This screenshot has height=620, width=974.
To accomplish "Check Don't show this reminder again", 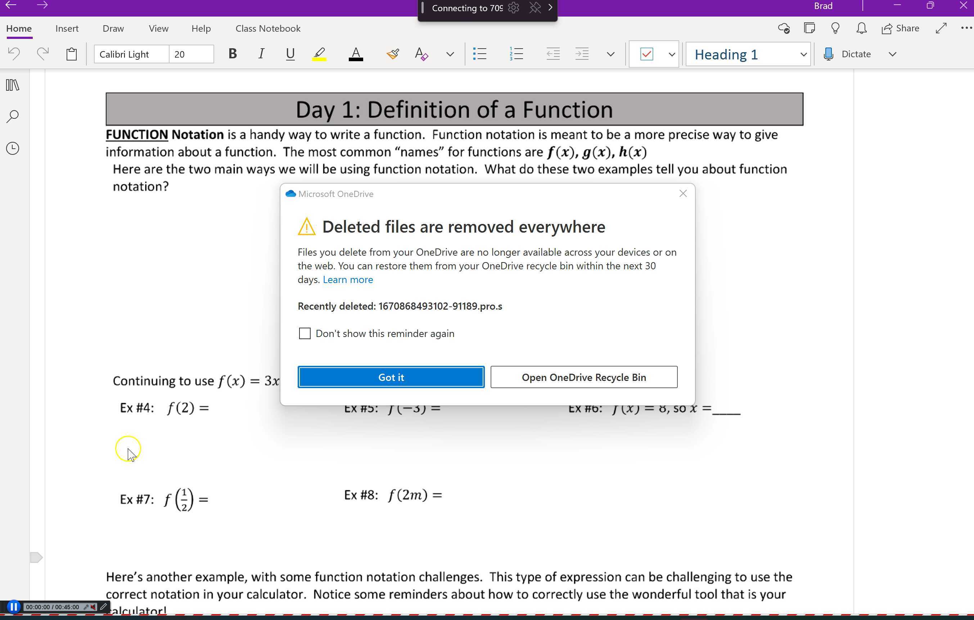I will tap(304, 333).
